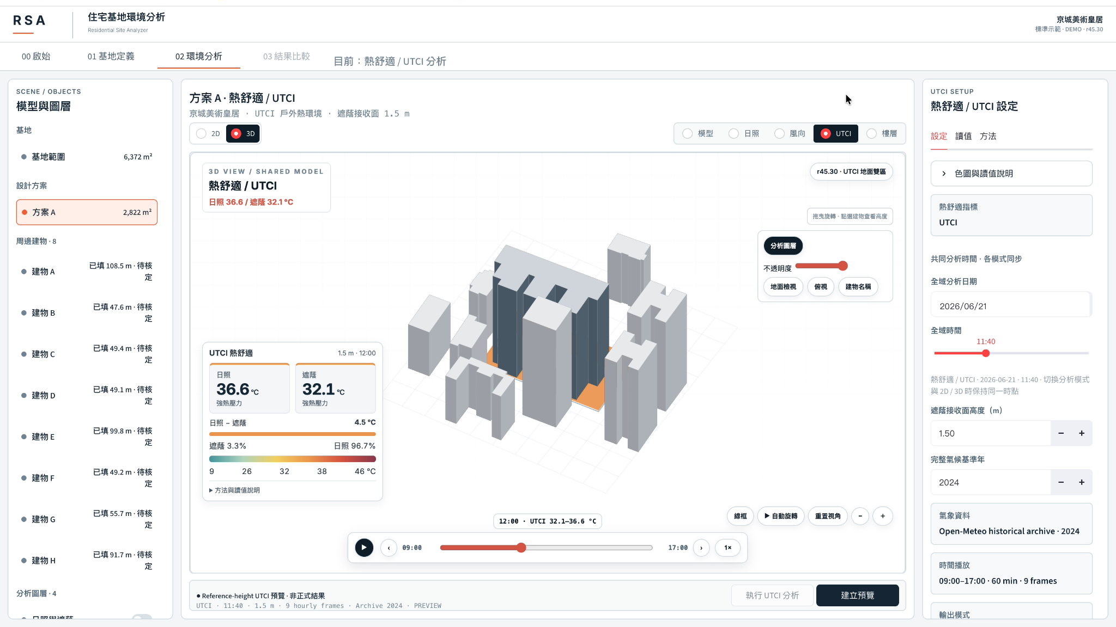Image resolution: width=1116 pixels, height=627 pixels.
Task: Click the UTCI color gradient scale
Action: (293, 459)
